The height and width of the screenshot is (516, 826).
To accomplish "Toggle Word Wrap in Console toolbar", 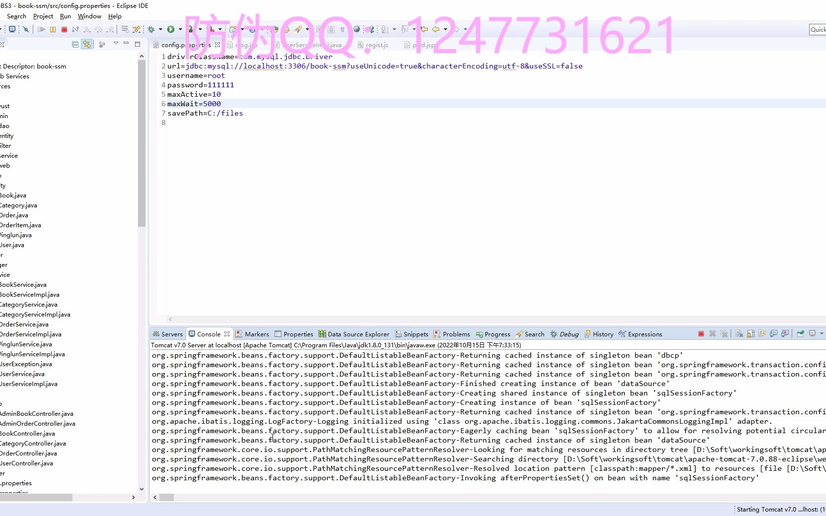I will point(762,333).
